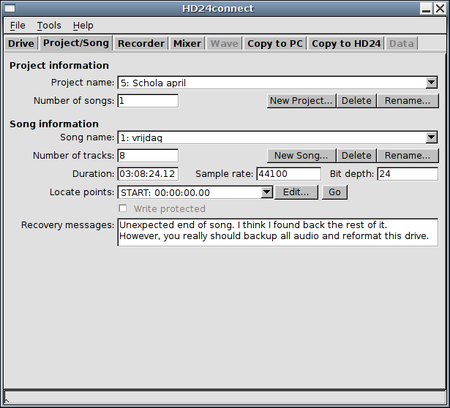Click the Recovery messages text box

277,231
